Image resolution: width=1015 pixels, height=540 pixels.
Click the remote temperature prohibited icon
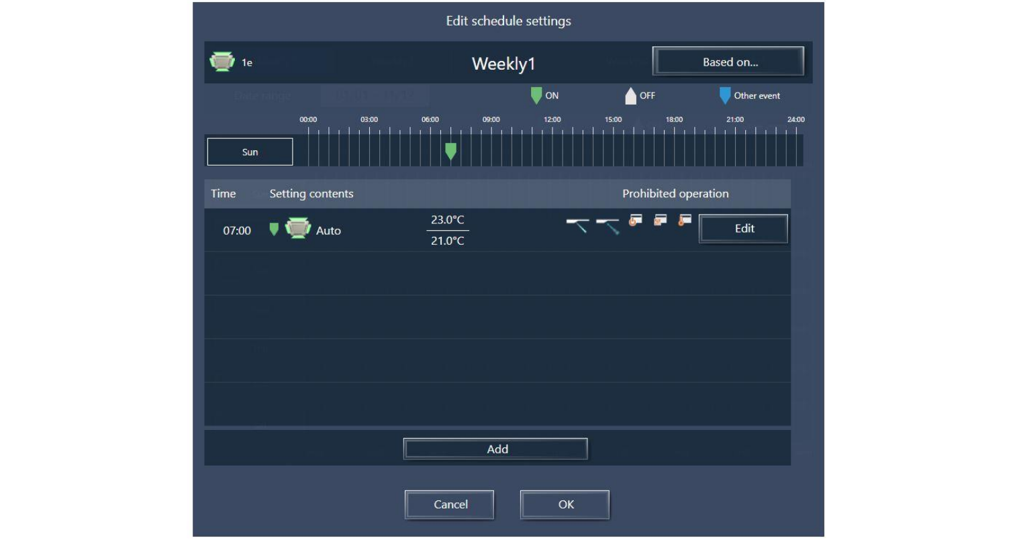(x=685, y=221)
